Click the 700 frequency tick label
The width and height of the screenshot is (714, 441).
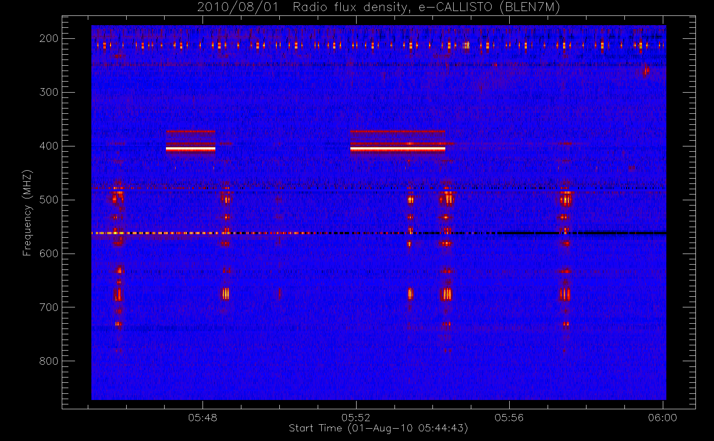(x=49, y=307)
